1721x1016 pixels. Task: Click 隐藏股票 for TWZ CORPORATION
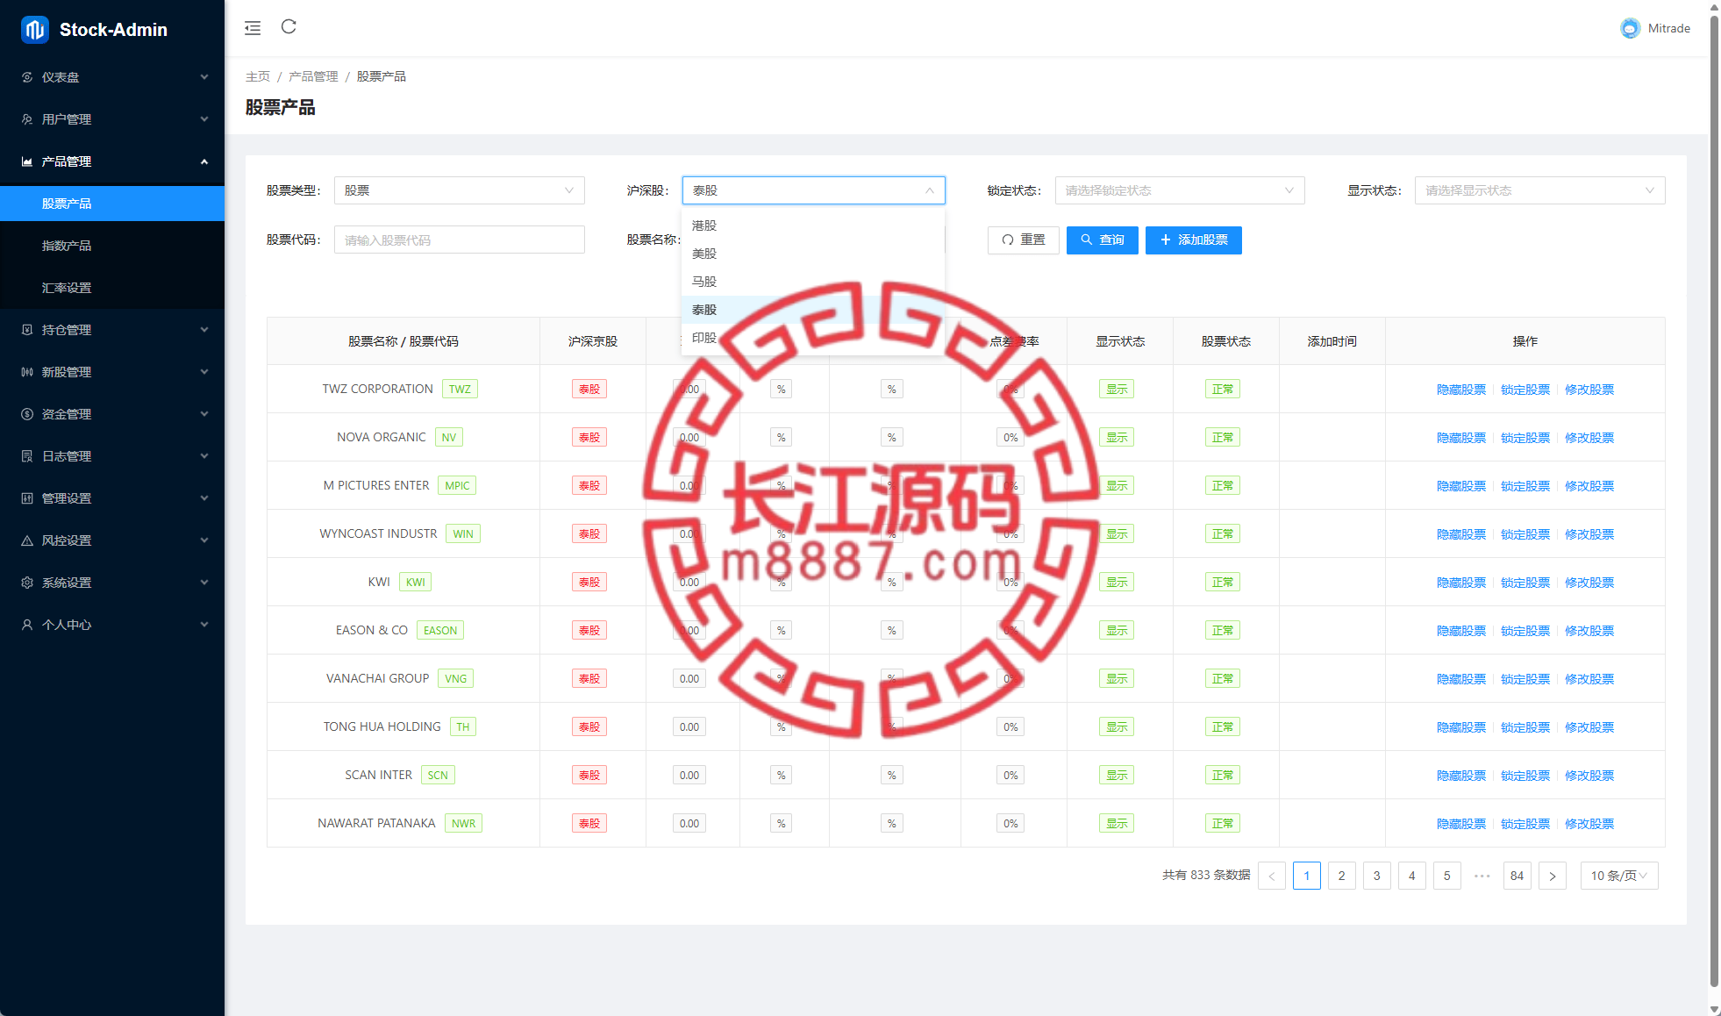coord(1461,390)
